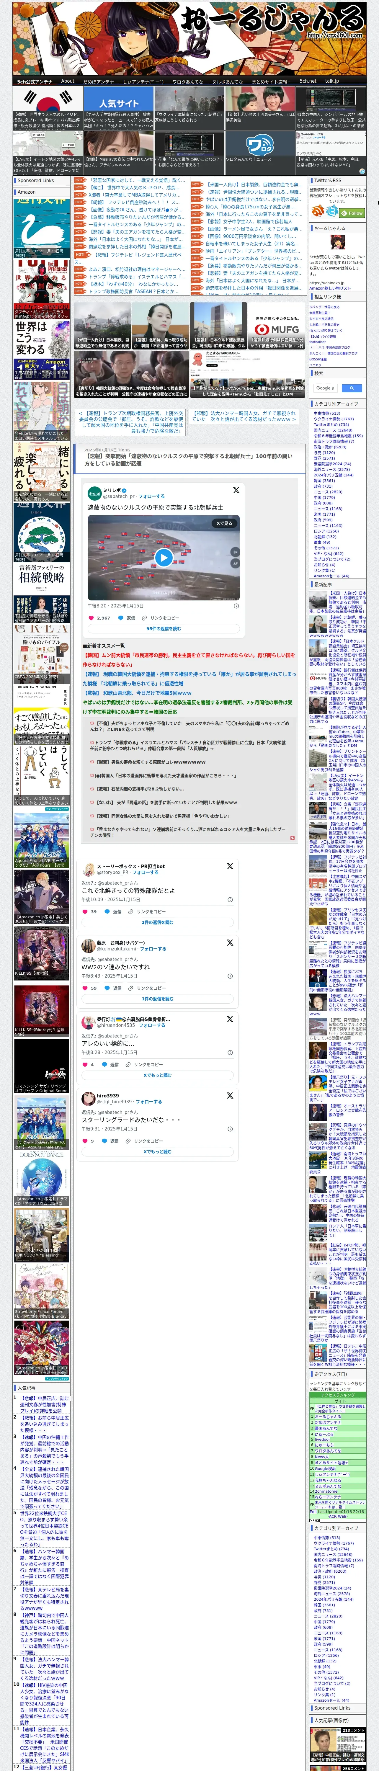Image resolution: width=379 pixels, height=1771 pixels.
Task: Click the heart icon on ミリレポ tweet
Action: click(x=92, y=617)
